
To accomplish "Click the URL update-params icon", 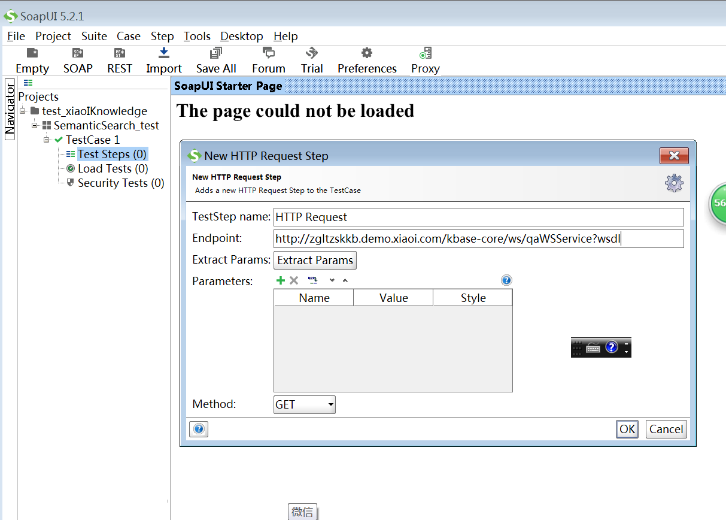I will pyautogui.click(x=312, y=280).
